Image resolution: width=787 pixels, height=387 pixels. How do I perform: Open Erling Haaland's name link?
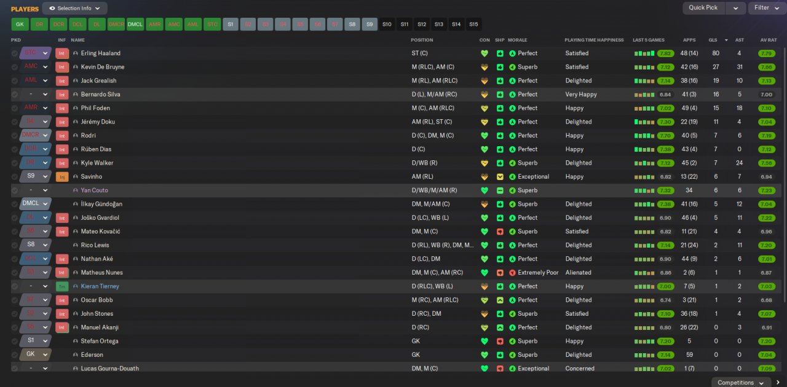pos(101,53)
